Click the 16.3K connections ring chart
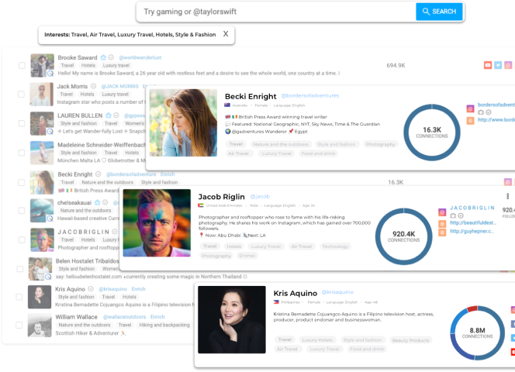 pos(432,133)
